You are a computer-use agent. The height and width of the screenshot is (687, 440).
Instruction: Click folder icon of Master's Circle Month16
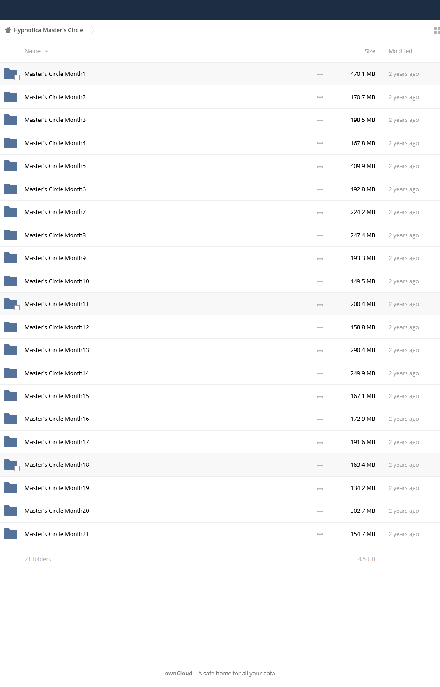pyautogui.click(x=11, y=419)
